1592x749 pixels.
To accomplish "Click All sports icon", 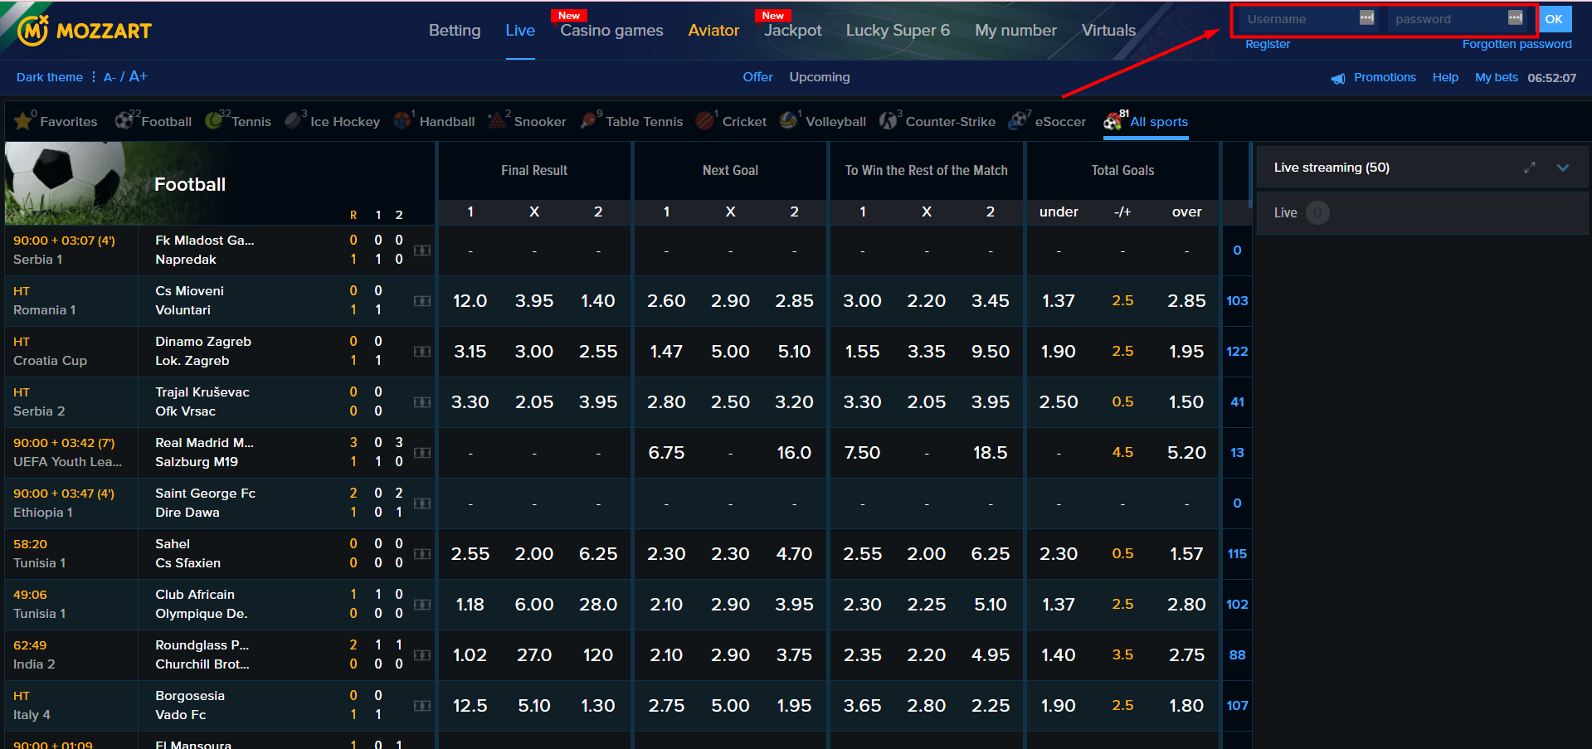I will pos(1112,122).
